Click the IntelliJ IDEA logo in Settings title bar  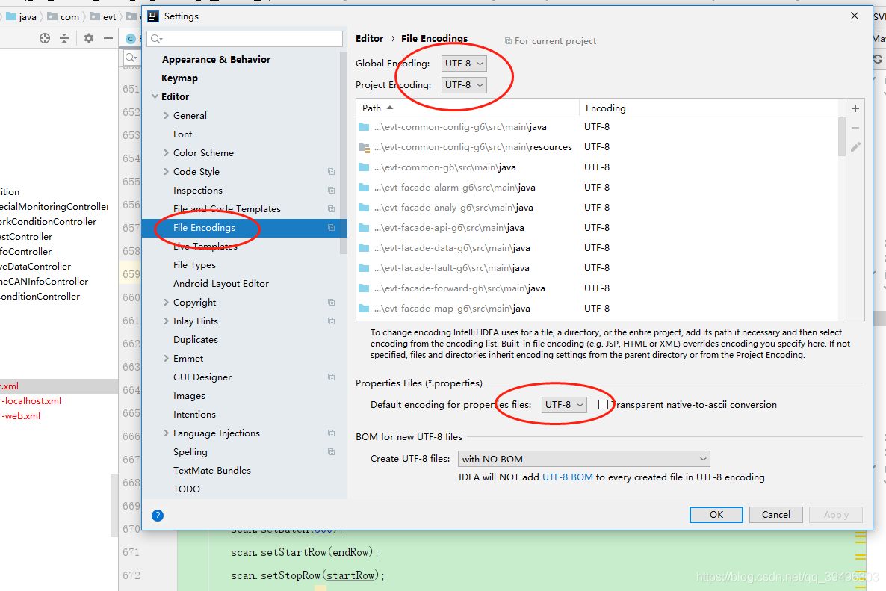153,16
